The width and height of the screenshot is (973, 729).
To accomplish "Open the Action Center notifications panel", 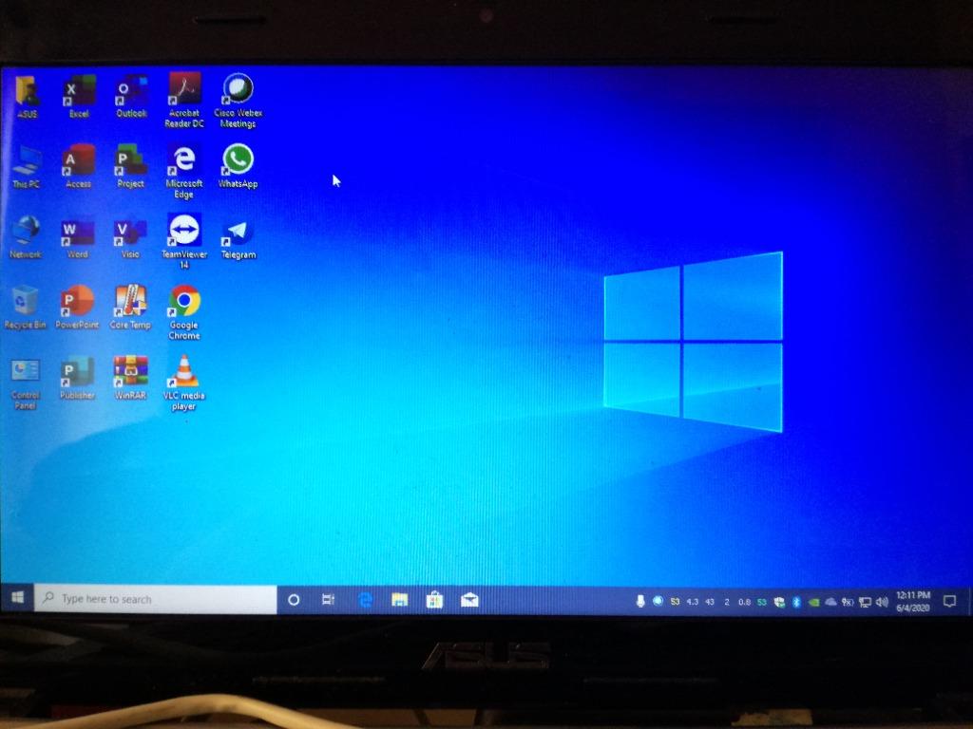I will 948,602.
